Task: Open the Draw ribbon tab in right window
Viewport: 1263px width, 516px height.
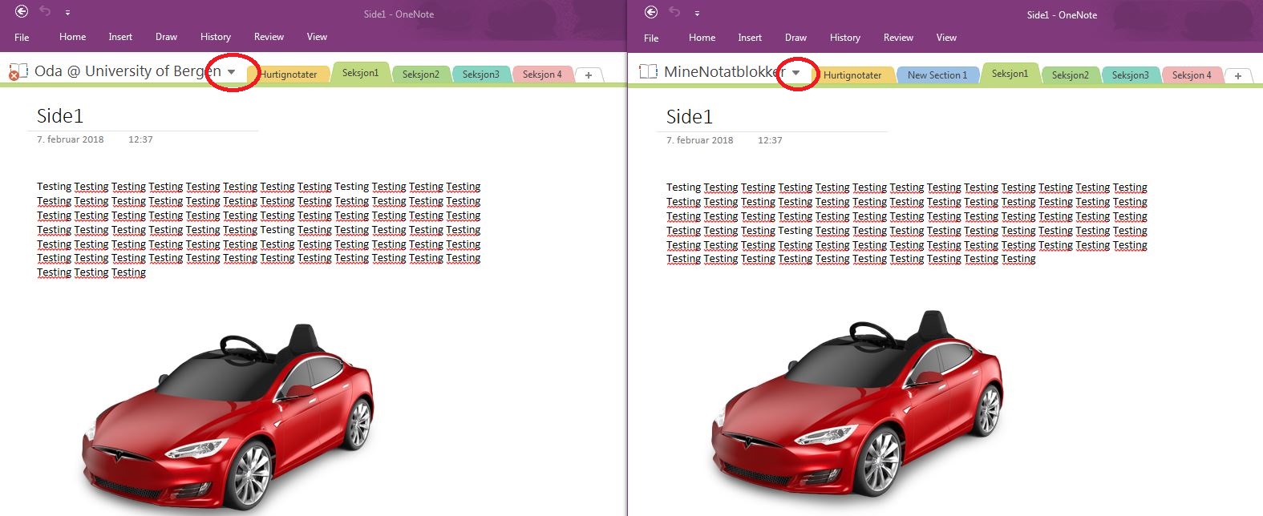Action: tap(795, 38)
